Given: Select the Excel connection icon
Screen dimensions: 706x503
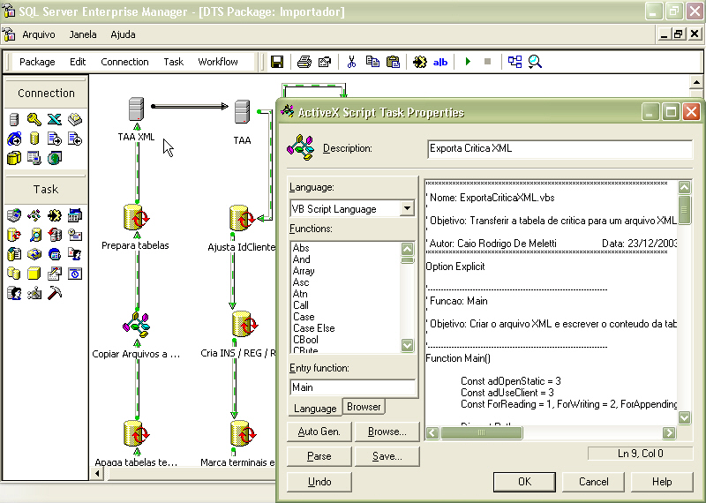Looking at the screenshot, I should coord(55,119).
